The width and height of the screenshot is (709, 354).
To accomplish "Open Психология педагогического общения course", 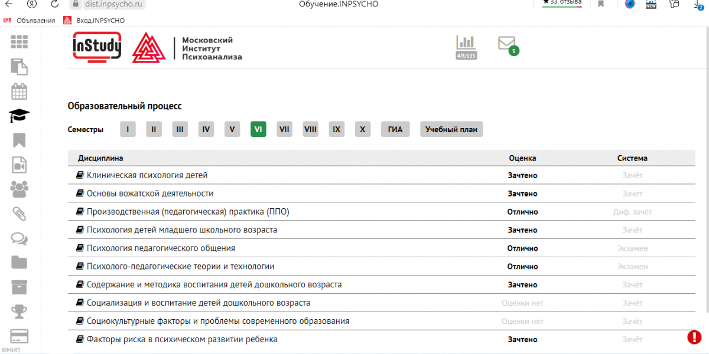I will [x=161, y=248].
